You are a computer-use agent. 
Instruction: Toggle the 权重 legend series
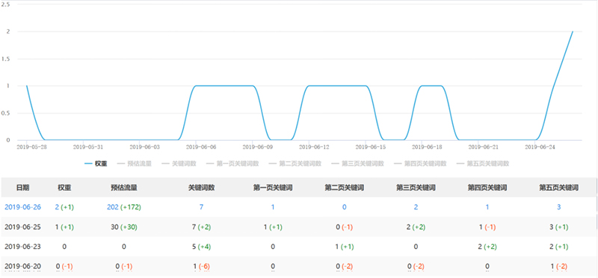[x=96, y=163]
